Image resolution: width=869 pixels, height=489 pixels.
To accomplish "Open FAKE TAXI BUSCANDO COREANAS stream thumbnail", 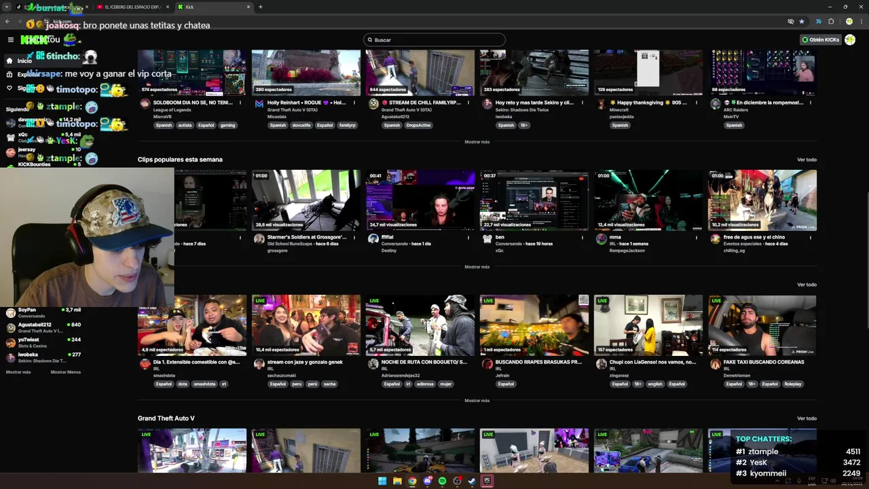I will click(x=762, y=325).
